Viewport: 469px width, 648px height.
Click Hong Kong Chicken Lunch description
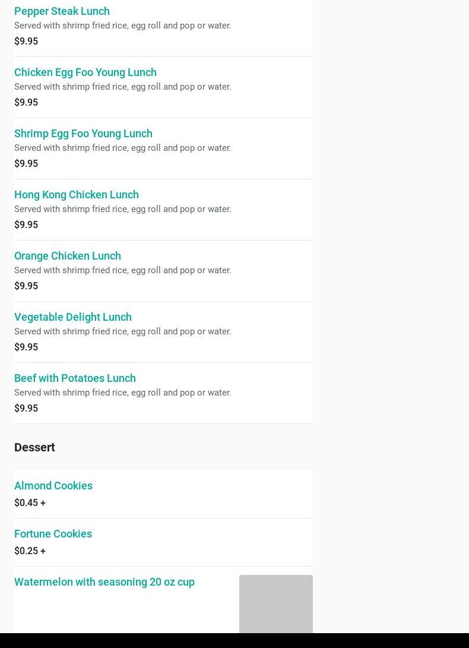122,209
